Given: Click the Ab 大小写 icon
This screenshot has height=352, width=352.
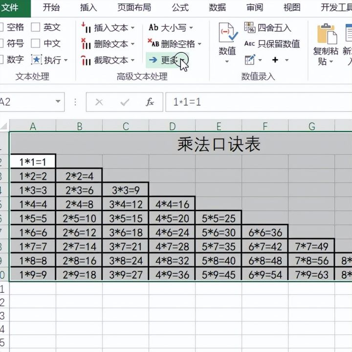Looking at the screenshot, I should click(154, 27).
